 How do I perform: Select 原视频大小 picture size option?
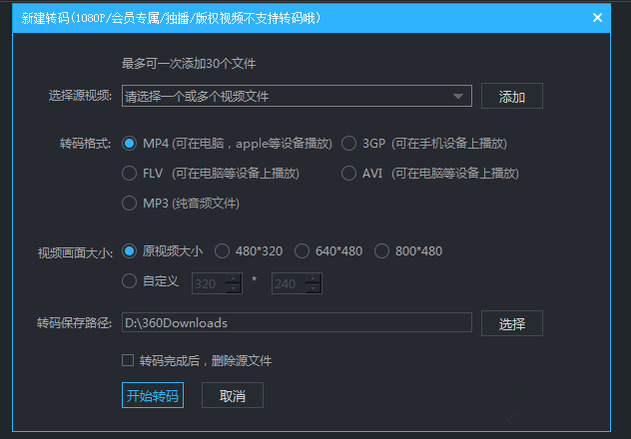(129, 251)
